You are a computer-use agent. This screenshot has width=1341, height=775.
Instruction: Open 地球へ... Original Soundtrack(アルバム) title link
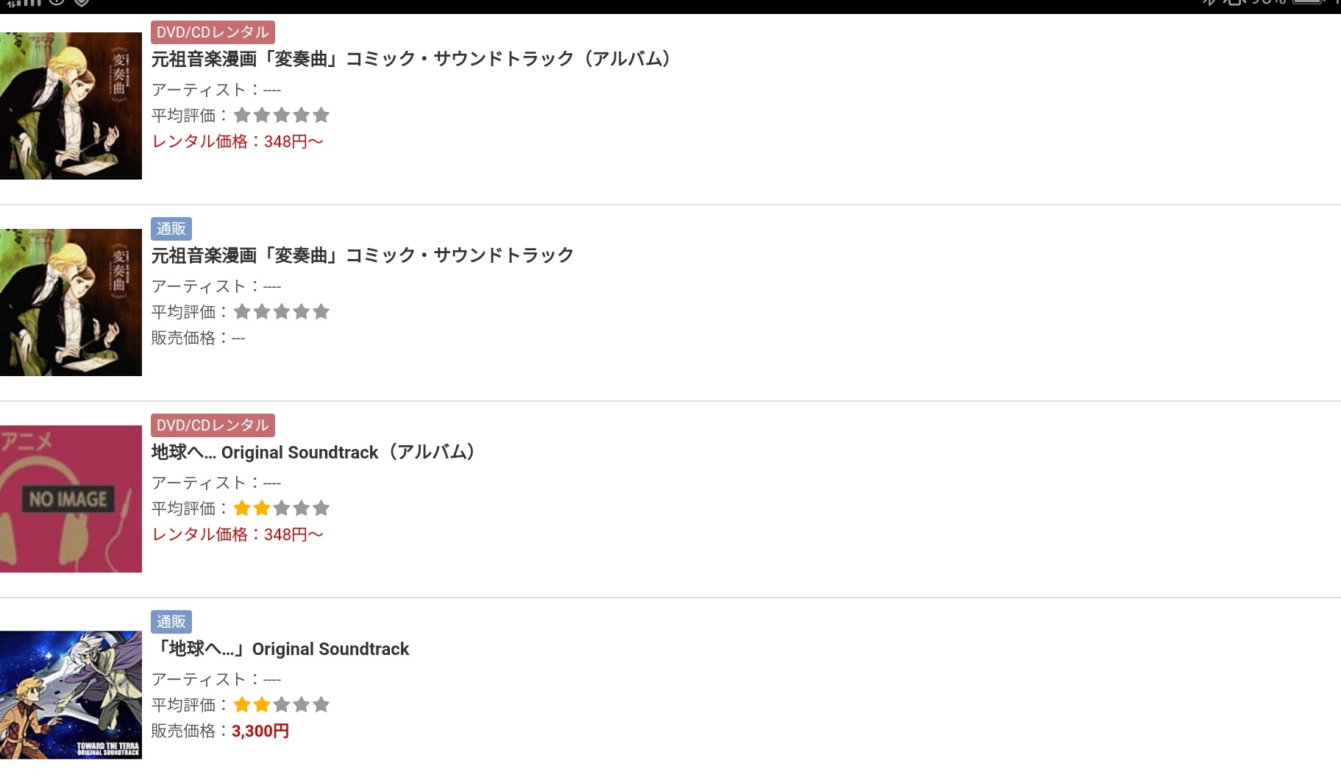point(313,452)
